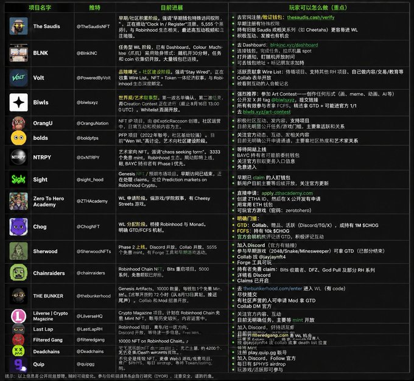This screenshot has height=381, width=414.
Task: Click the Sherwood green hooded avatar
Action: [x=18, y=251]
